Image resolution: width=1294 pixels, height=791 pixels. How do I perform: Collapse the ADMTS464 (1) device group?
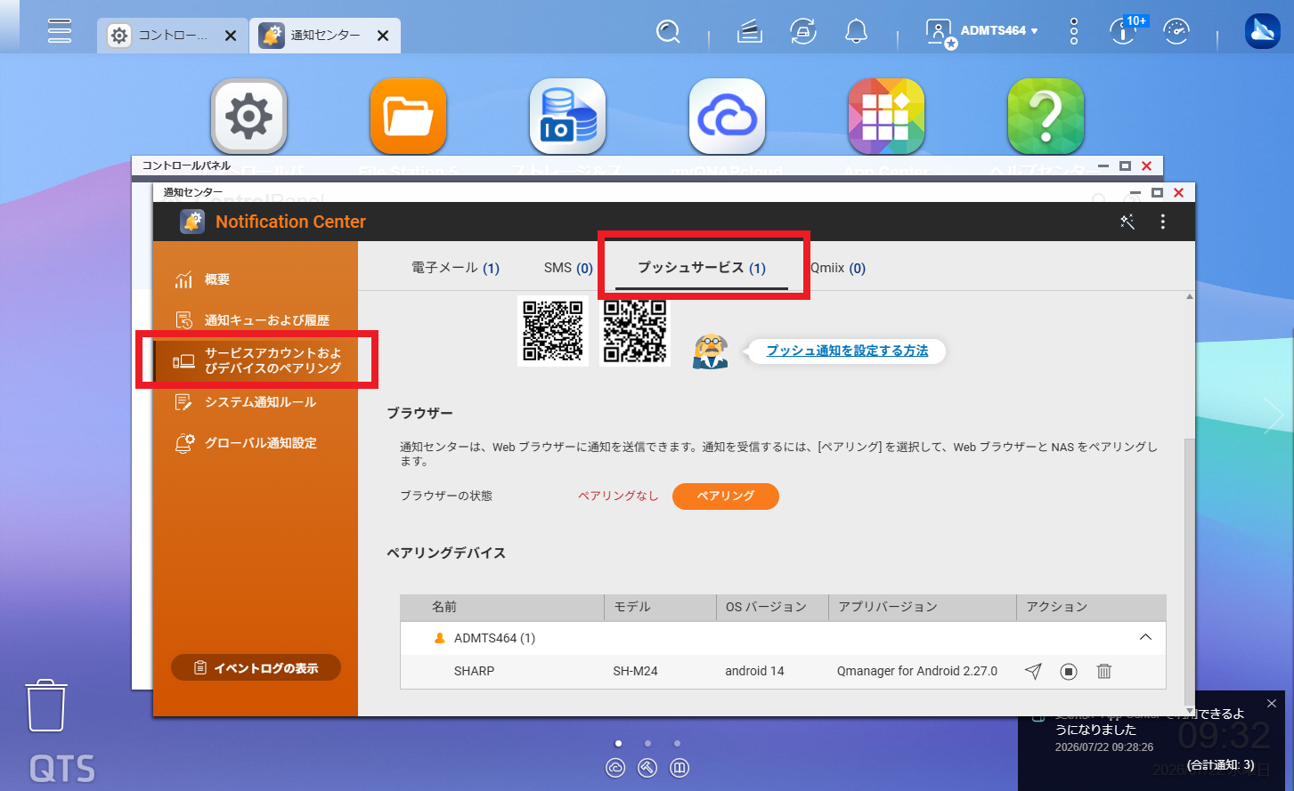(1145, 637)
